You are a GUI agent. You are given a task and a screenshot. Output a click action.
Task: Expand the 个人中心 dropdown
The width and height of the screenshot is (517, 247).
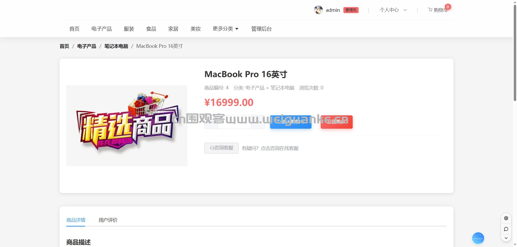pos(393,10)
